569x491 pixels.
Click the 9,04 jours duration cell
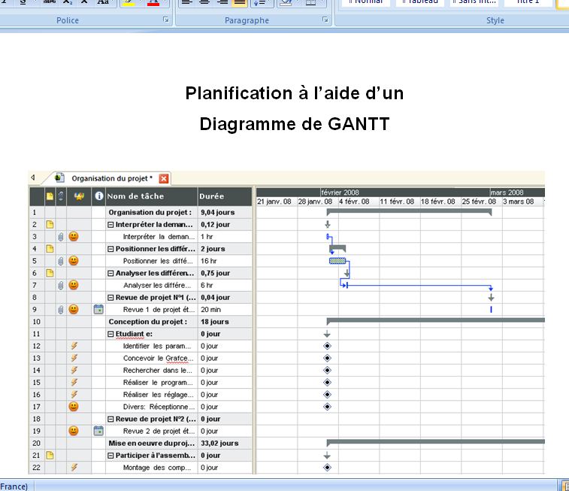(225, 212)
